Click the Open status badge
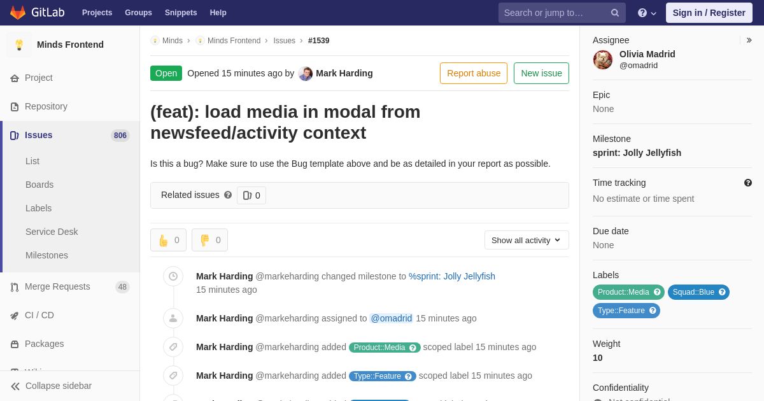This screenshot has width=764, height=401. pos(166,73)
